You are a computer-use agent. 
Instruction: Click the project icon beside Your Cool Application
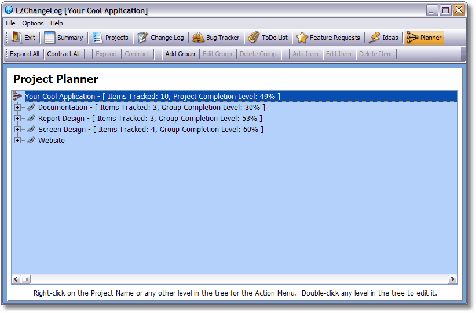click(17, 96)
